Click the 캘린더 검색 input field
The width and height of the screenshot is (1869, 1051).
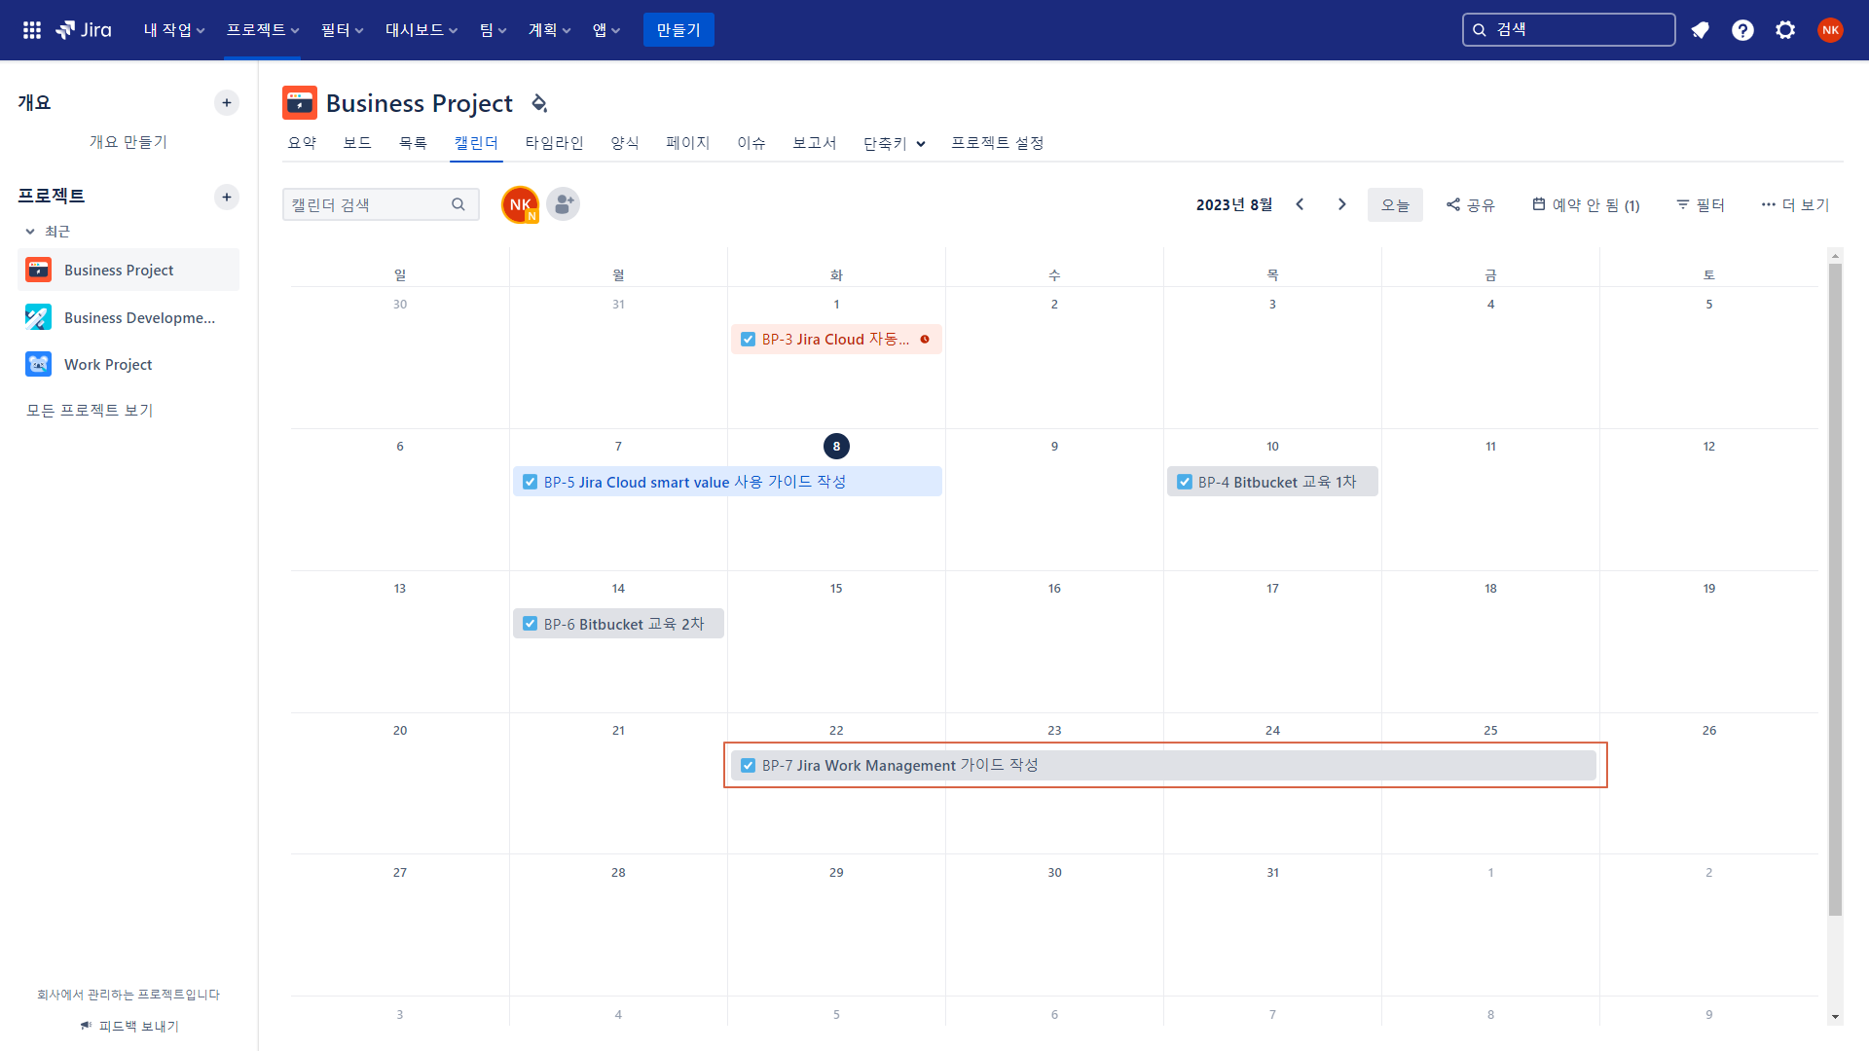click(381, 204)
